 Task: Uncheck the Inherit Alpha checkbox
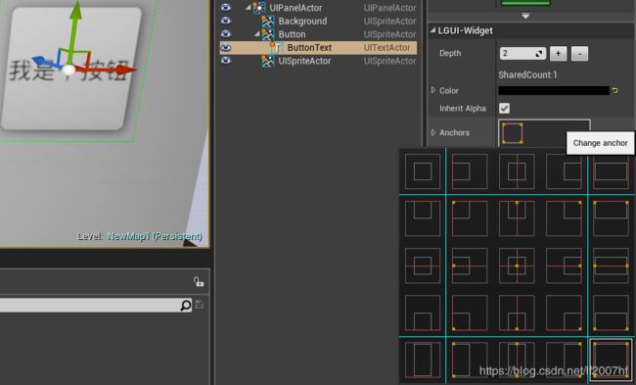pyautogui.click(x=504, y=109)
